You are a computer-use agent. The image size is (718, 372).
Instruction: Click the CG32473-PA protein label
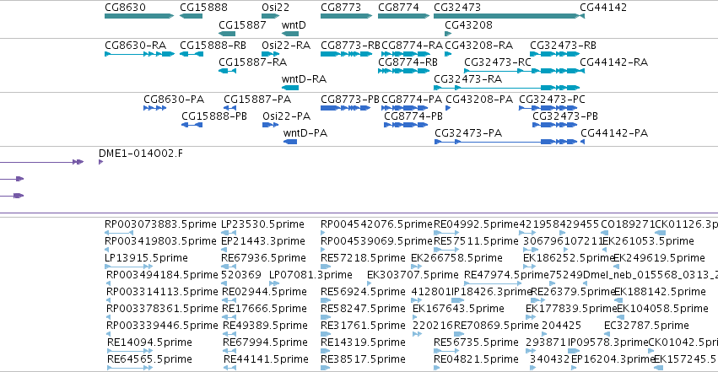(468, 133)
